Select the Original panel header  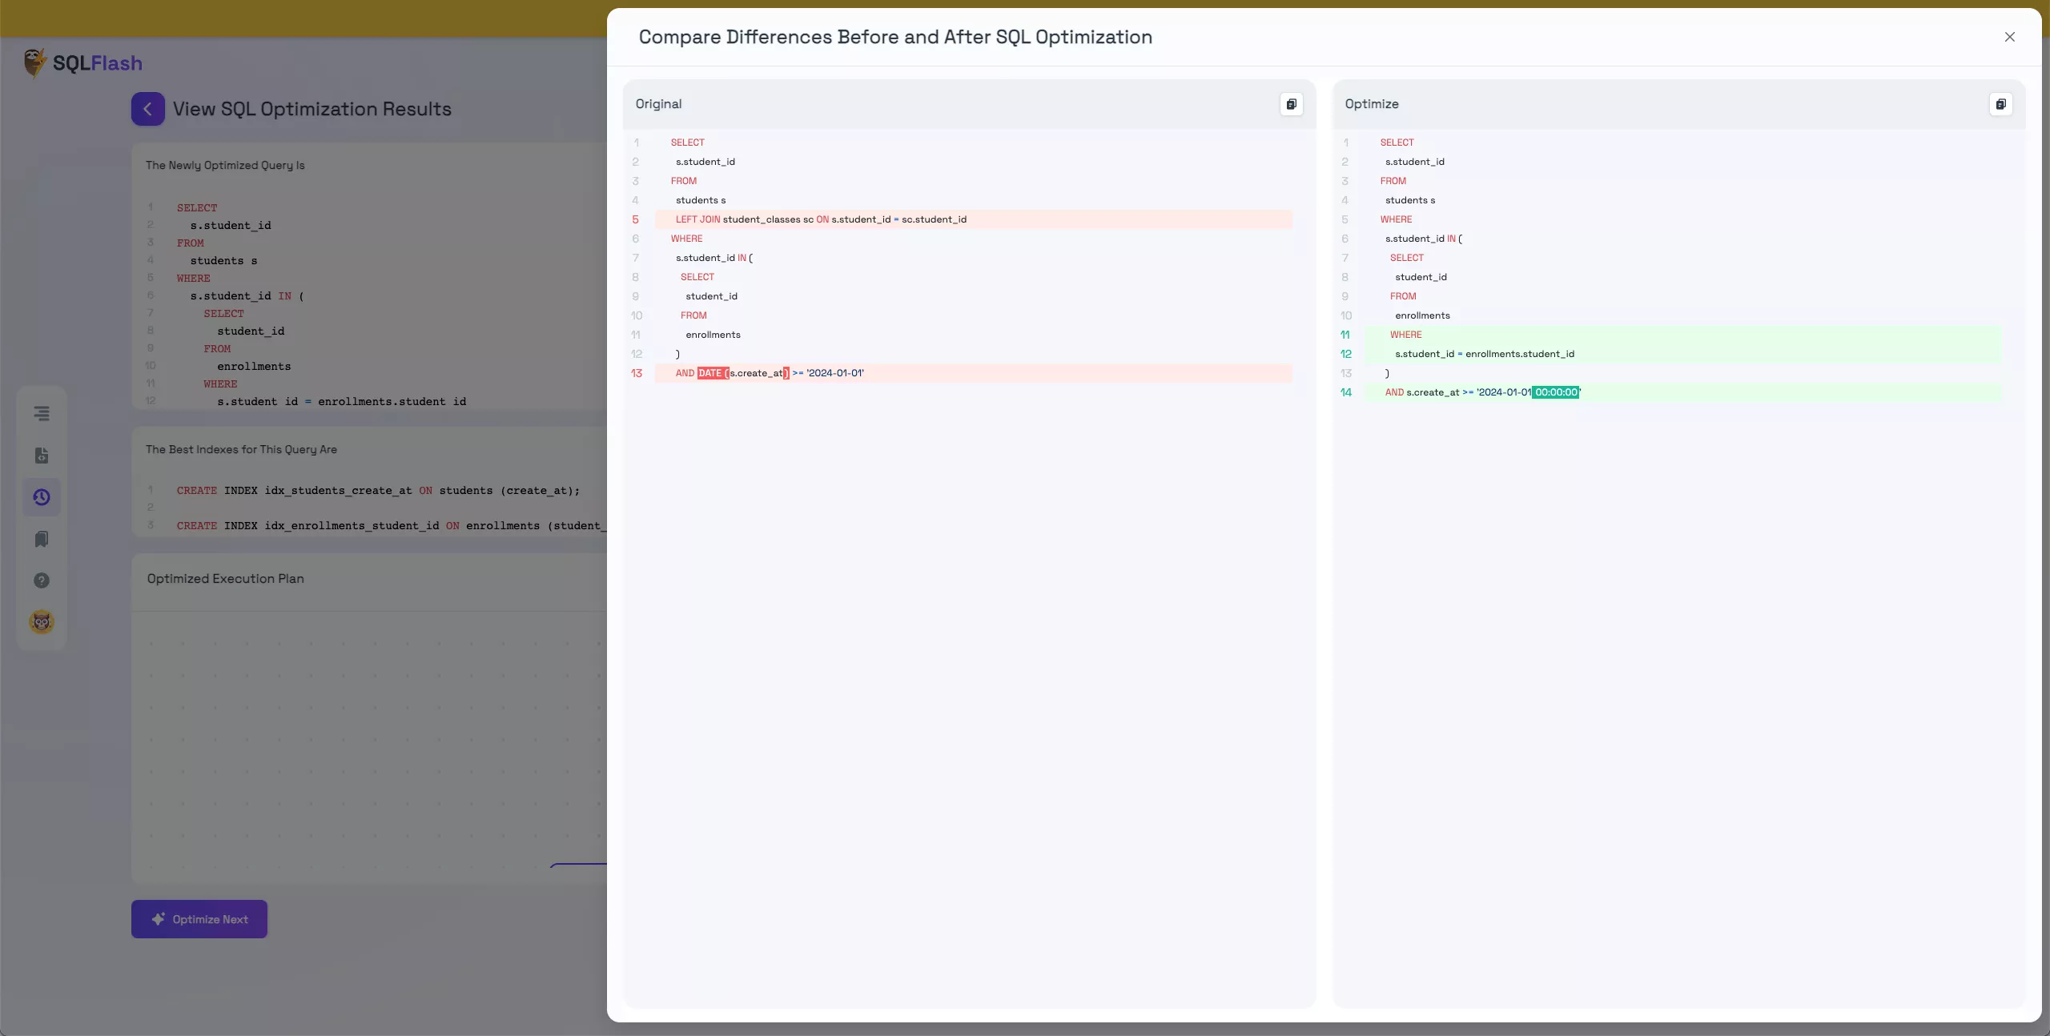pos(659,103)
